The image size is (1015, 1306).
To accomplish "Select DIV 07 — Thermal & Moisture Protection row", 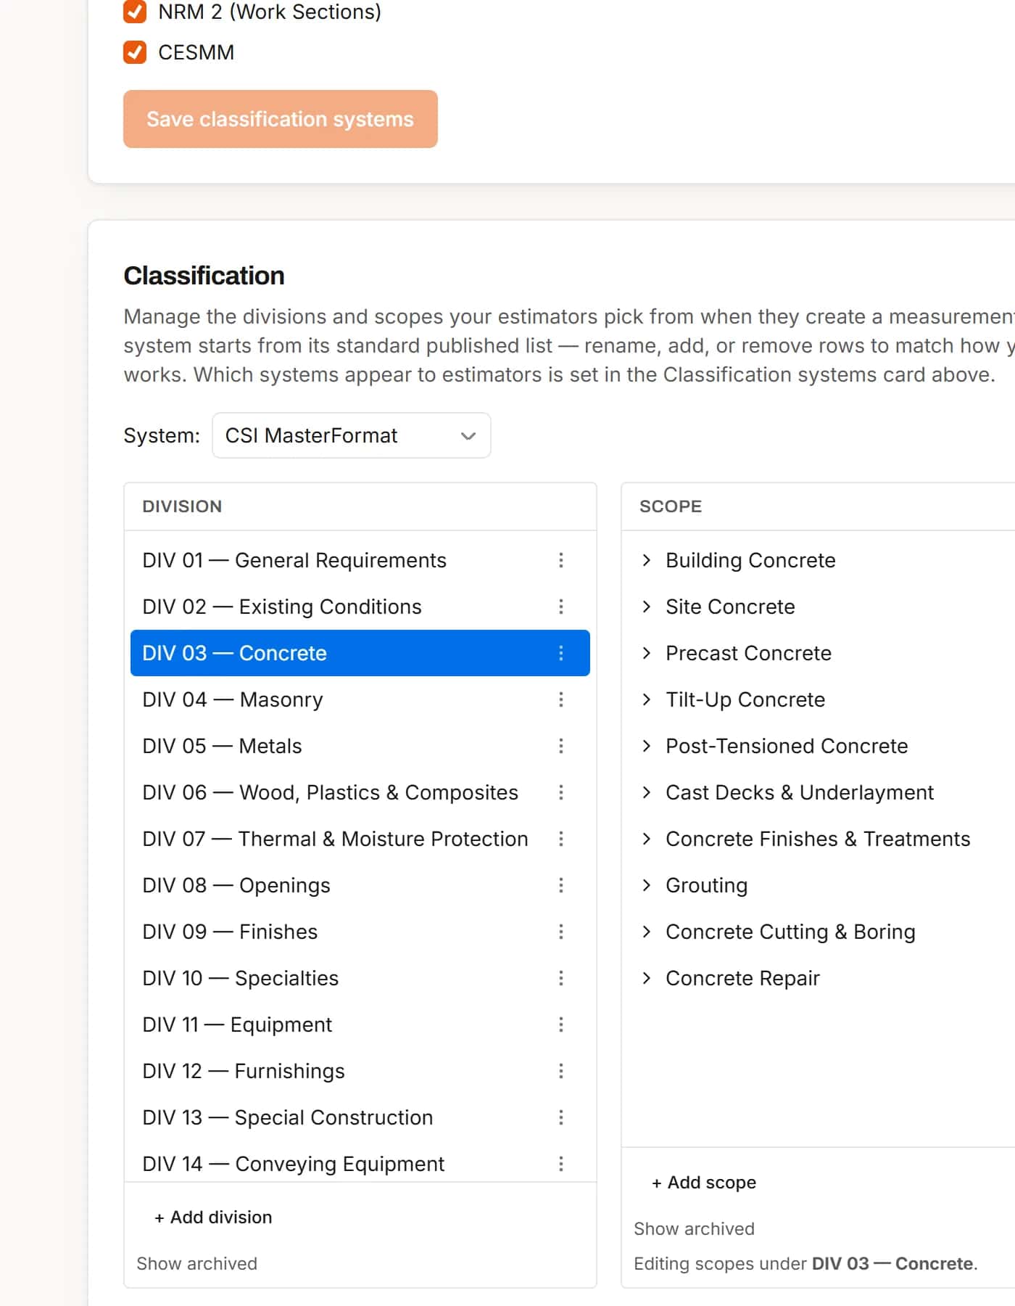I will (x=360, y=839).
